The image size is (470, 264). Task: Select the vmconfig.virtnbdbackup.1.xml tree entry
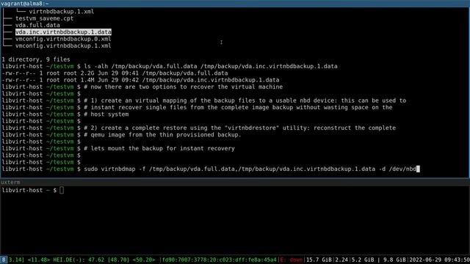(63, 45)
